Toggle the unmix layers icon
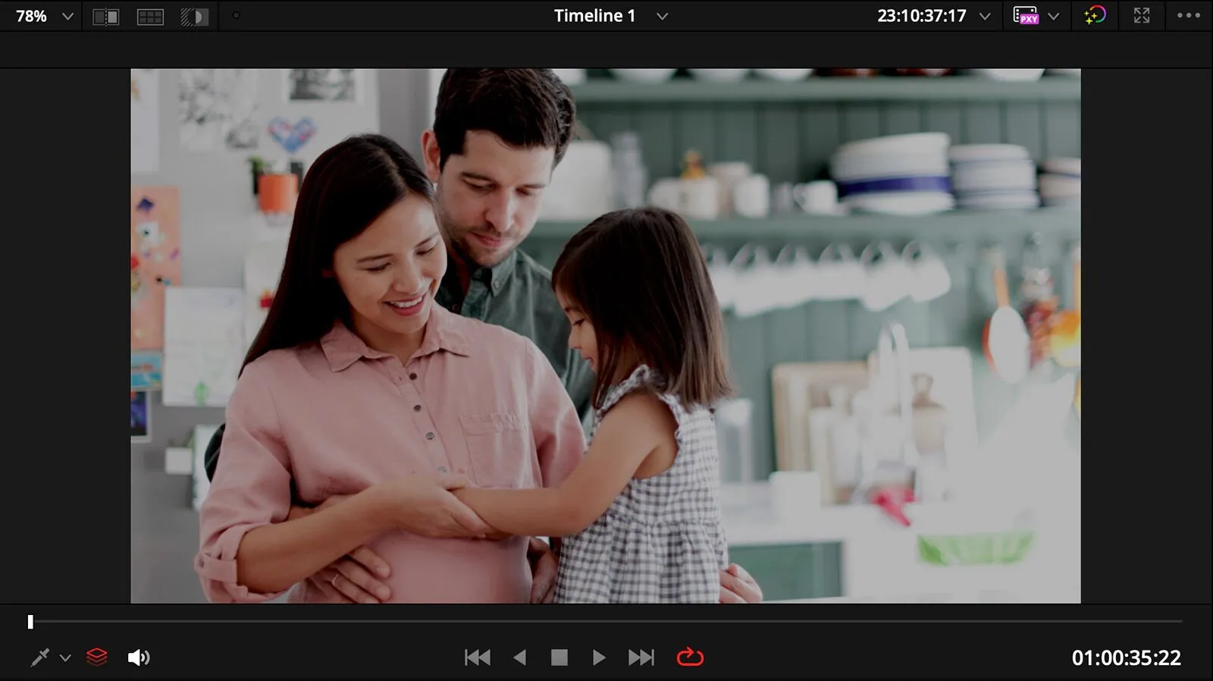Viewport: 1213px width, 681px height. pyautogui.click(x=97, y=657)
